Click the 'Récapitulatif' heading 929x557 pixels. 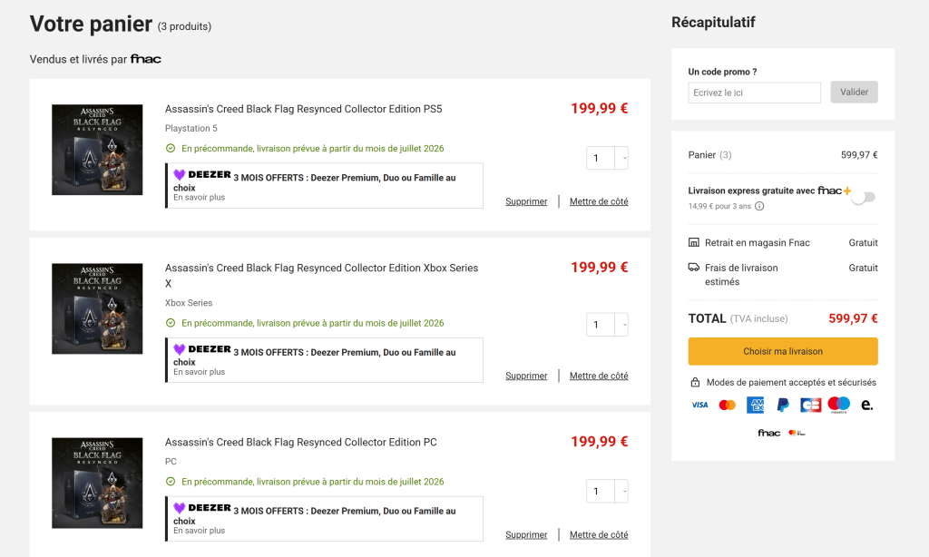(x=713, y=23)
